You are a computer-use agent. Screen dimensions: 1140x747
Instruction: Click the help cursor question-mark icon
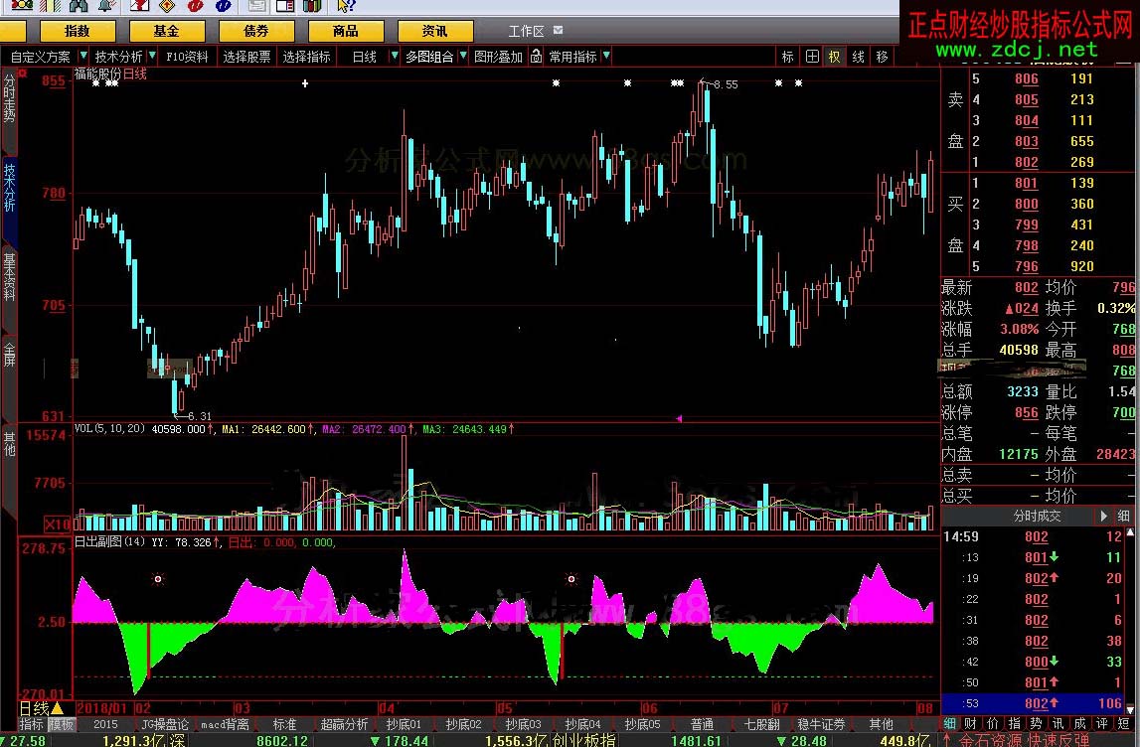tap(346, 7)
